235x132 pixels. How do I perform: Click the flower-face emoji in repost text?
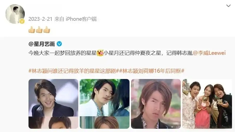[100, 53]
